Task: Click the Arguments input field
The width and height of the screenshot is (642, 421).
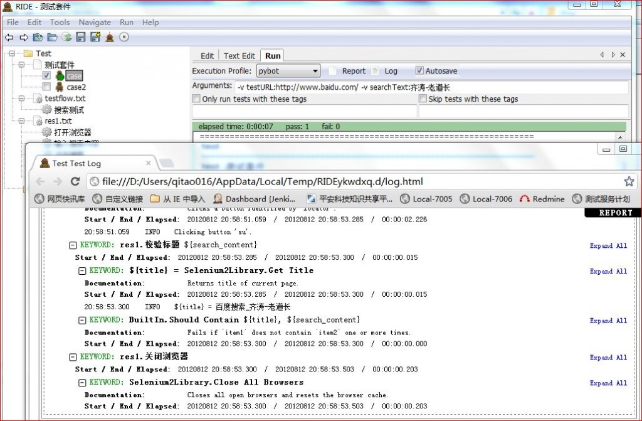Action: (x=431, y=87)
